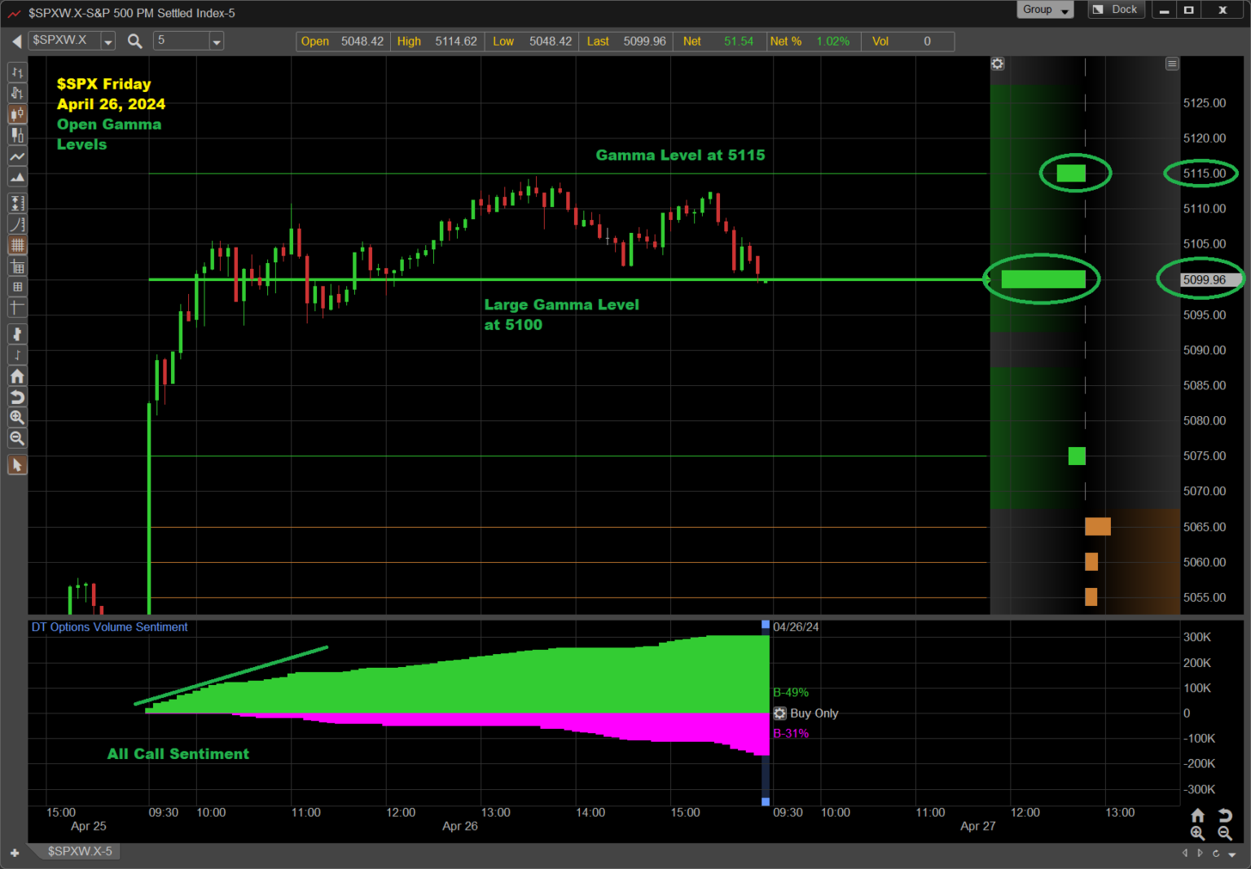Open the hamburger menu above price axis
Viewport: 1251px width, 869px height.
point(1172,64)
